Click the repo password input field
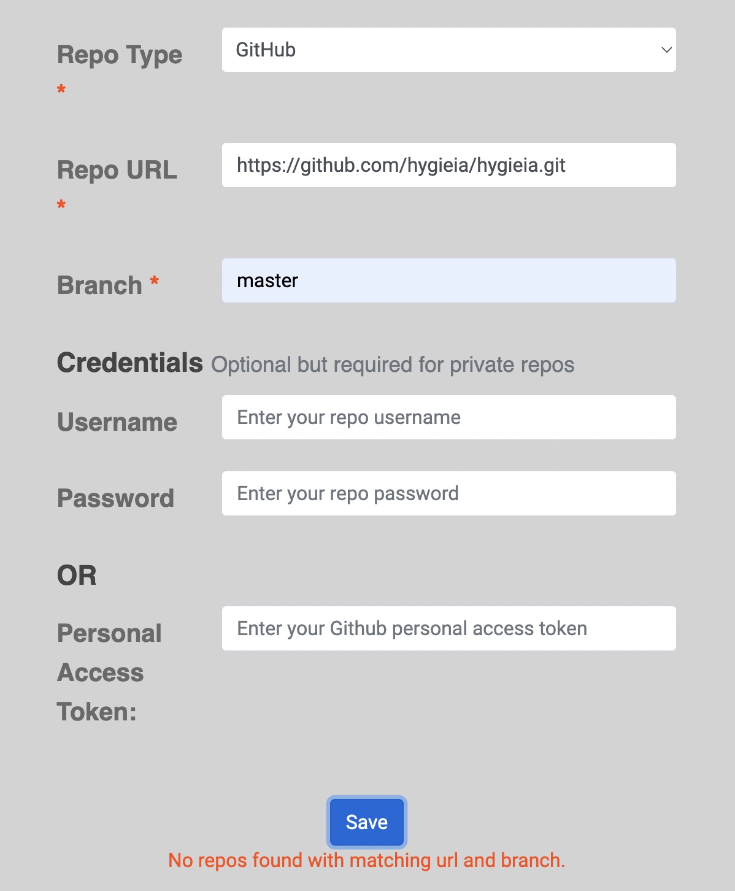 (448, 493)
